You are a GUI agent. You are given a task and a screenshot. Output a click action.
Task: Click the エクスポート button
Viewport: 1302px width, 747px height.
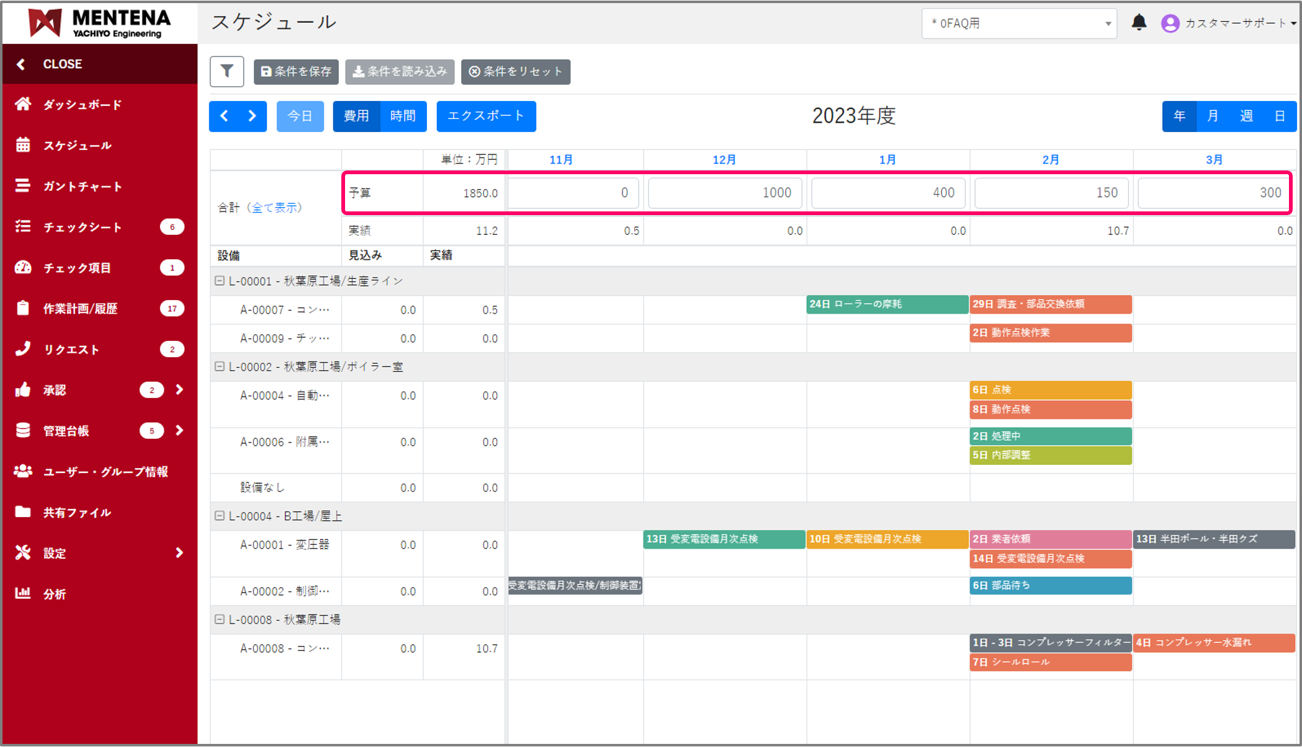(x=486, y=116)
